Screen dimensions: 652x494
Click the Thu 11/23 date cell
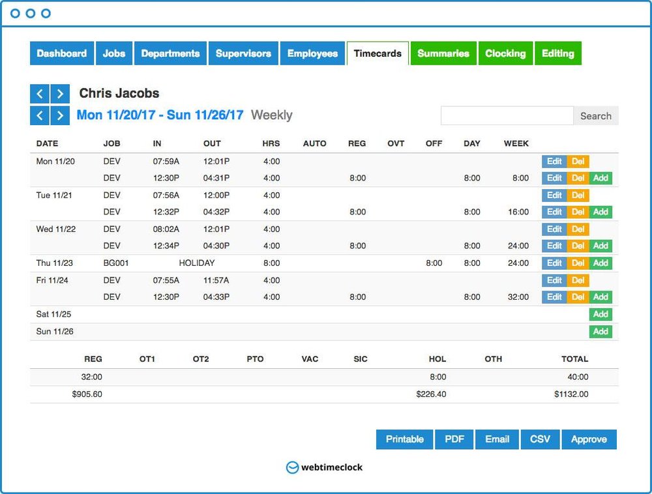(55, 263)
